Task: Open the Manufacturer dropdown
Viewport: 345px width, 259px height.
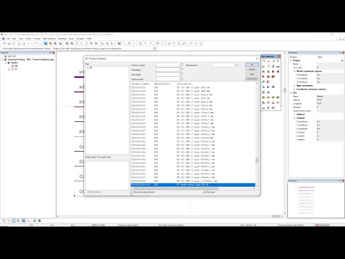Action: pyautogui.click(x=234, y=65)
